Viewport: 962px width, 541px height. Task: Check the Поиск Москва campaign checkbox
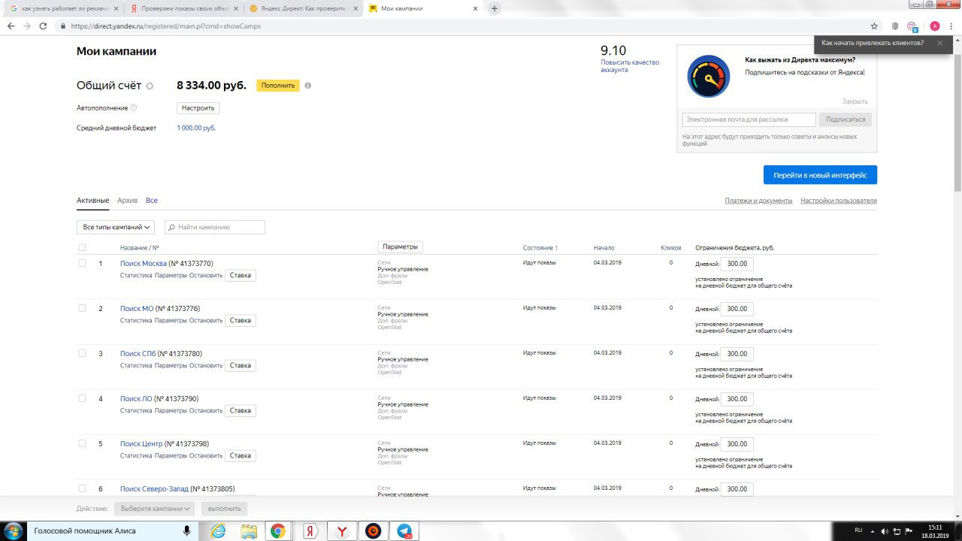click(82, 263)
